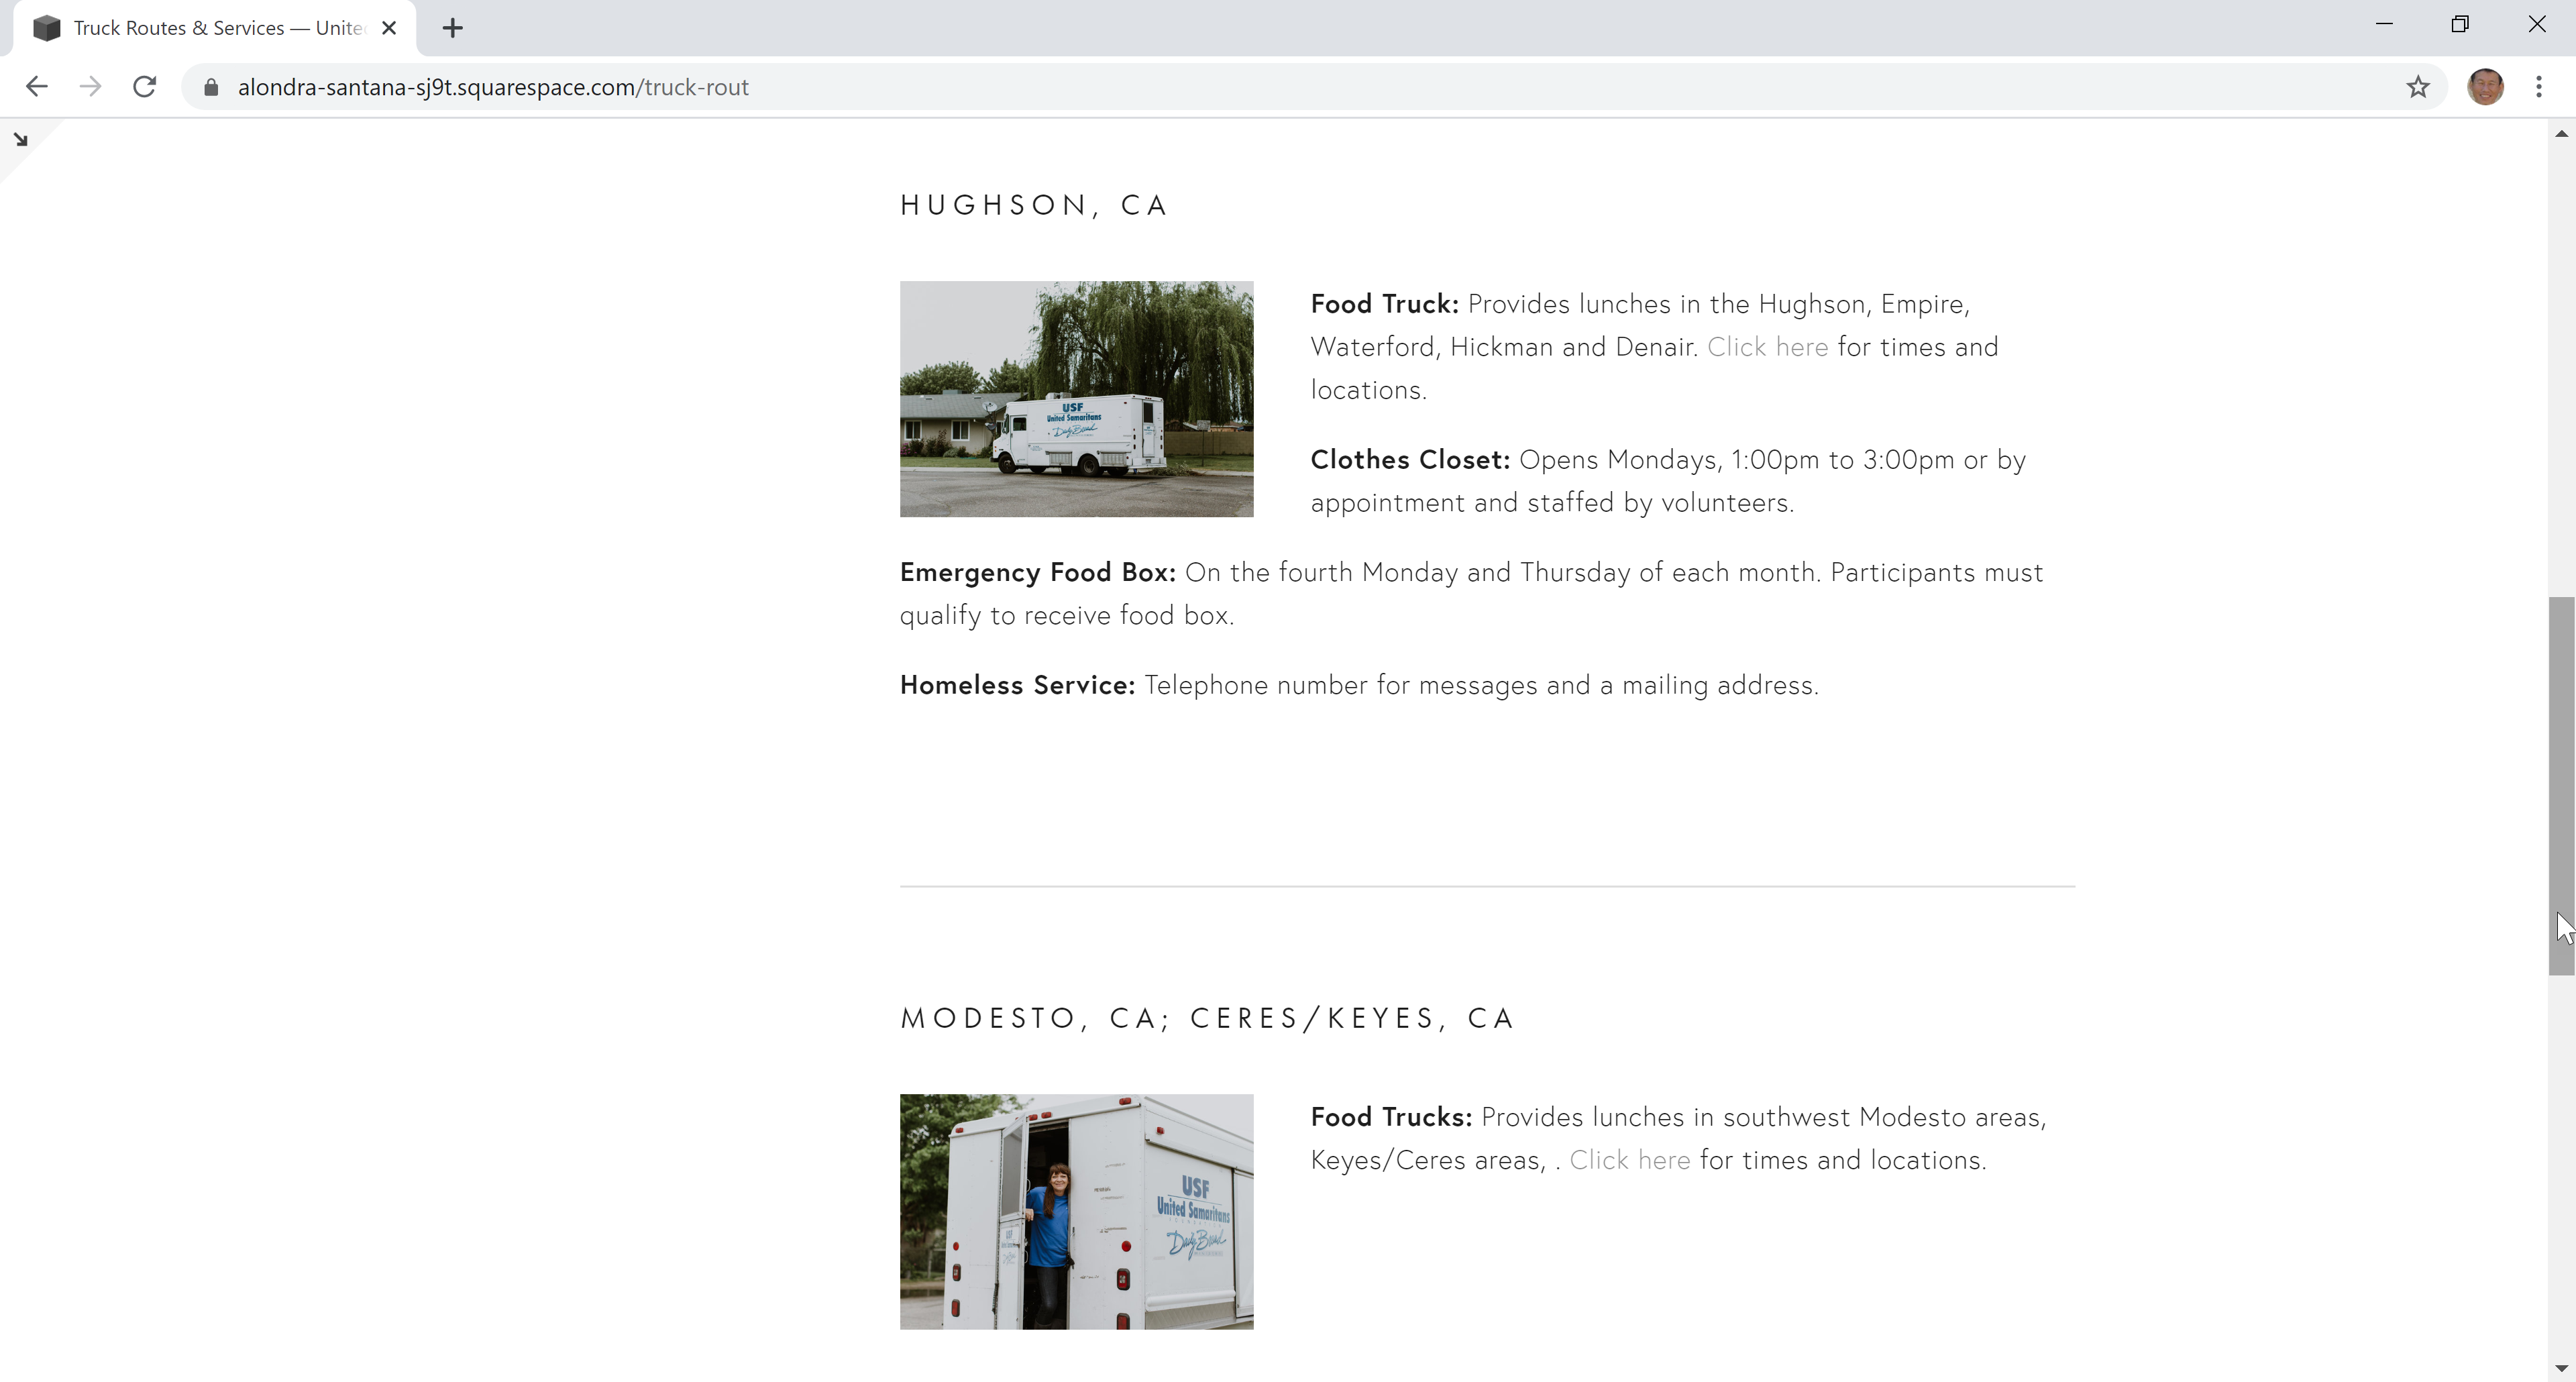The height and width of the screenshot is (1382, 2576).
Task: Click the 'HUGHSON, CA' heading
Action: [1034, 205]
